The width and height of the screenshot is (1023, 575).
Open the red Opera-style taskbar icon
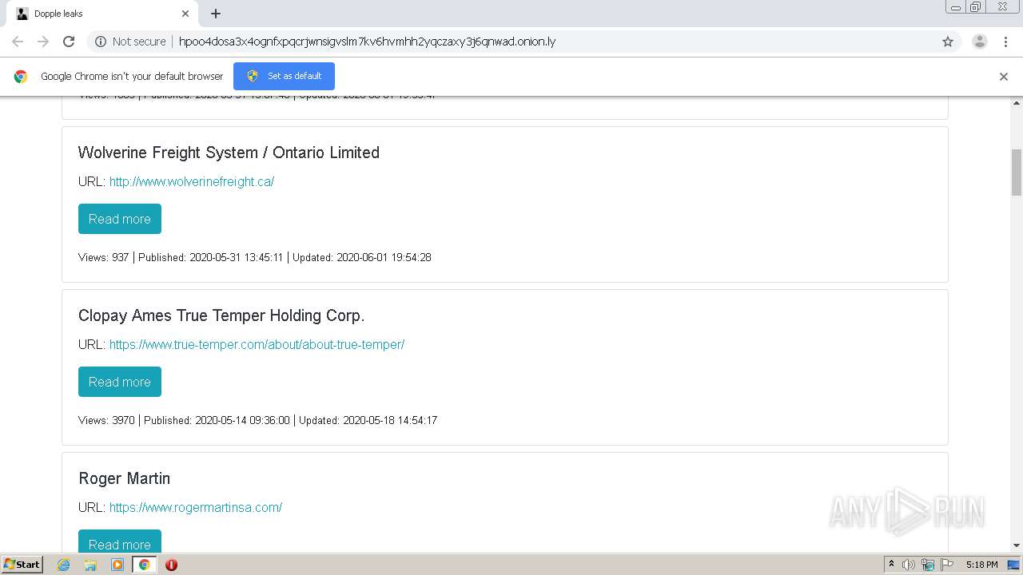click(x=171, y=565)
